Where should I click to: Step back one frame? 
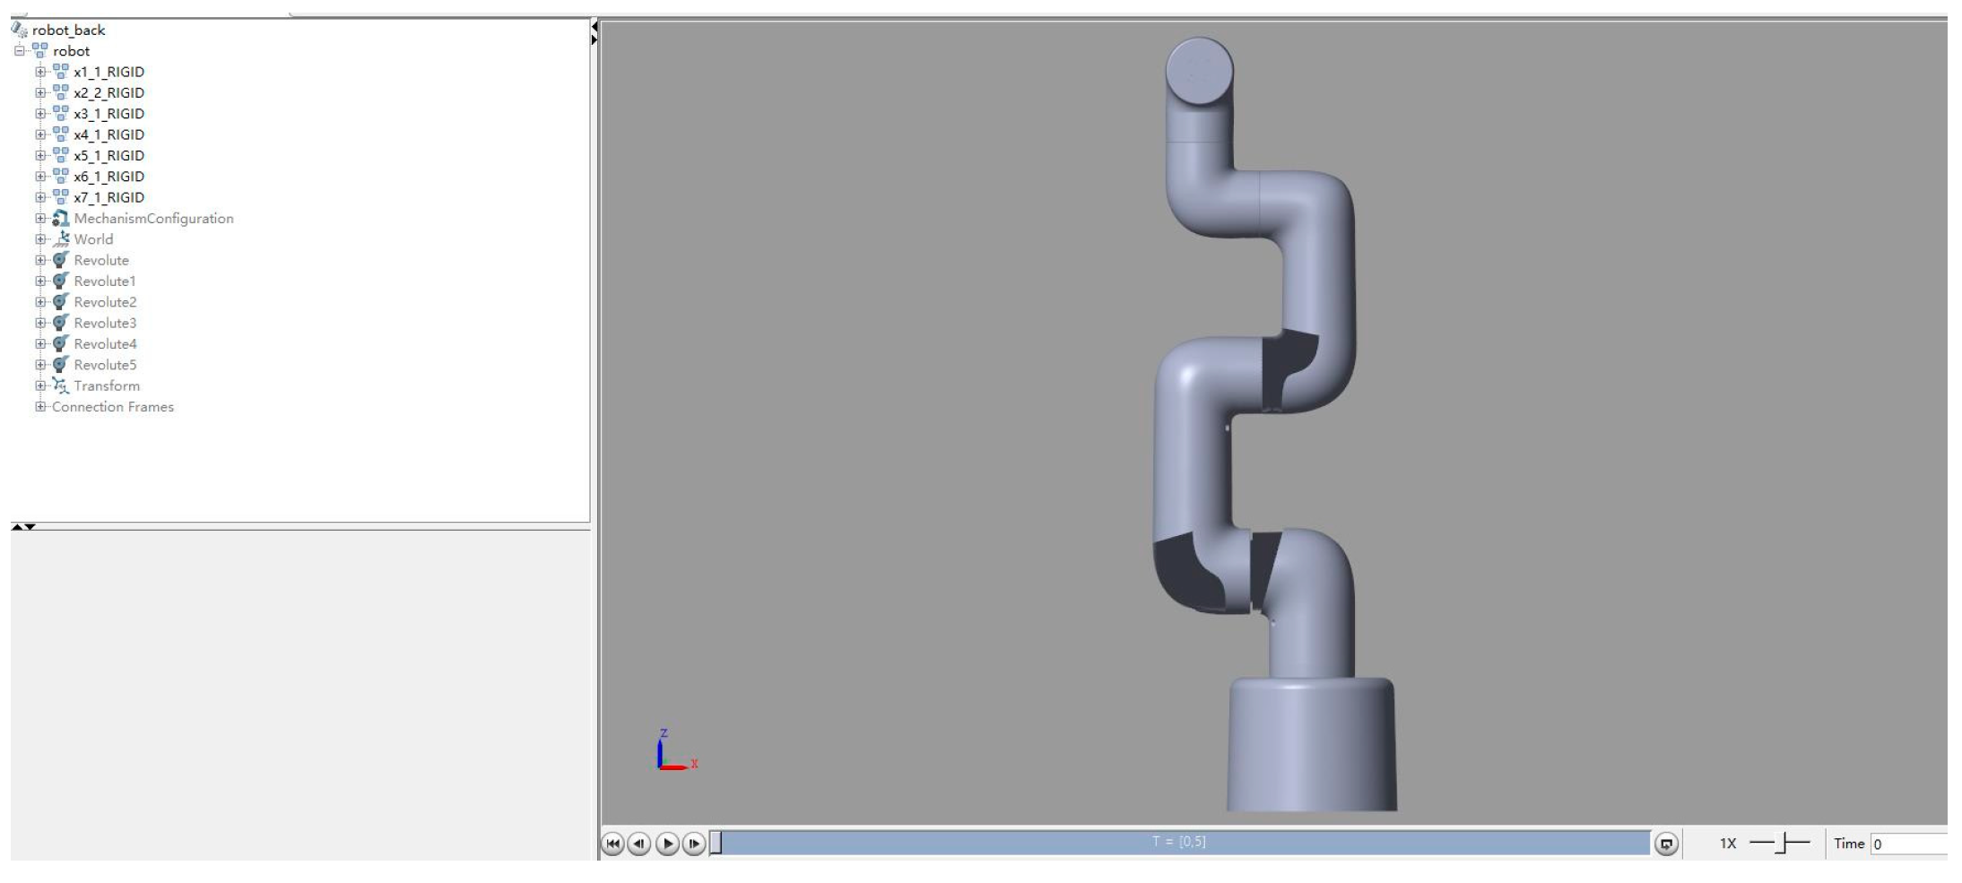point(639,844)
